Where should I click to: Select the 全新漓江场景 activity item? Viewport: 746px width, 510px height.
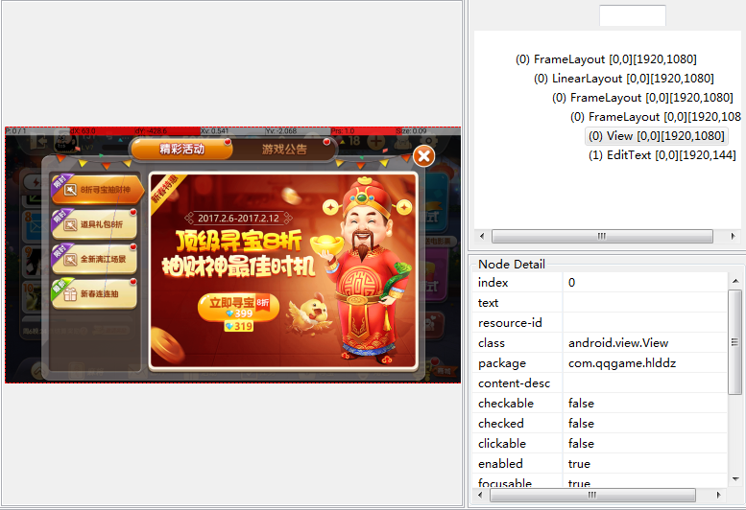click(x=94, y=259)
